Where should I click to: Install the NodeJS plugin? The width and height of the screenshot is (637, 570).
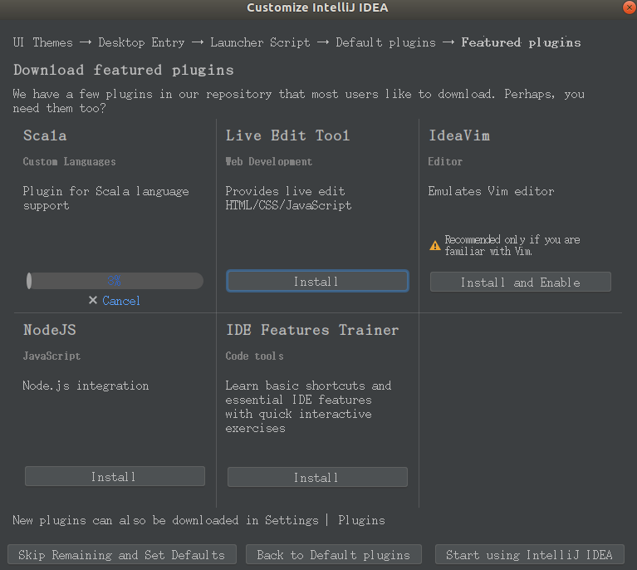(115, 476)
